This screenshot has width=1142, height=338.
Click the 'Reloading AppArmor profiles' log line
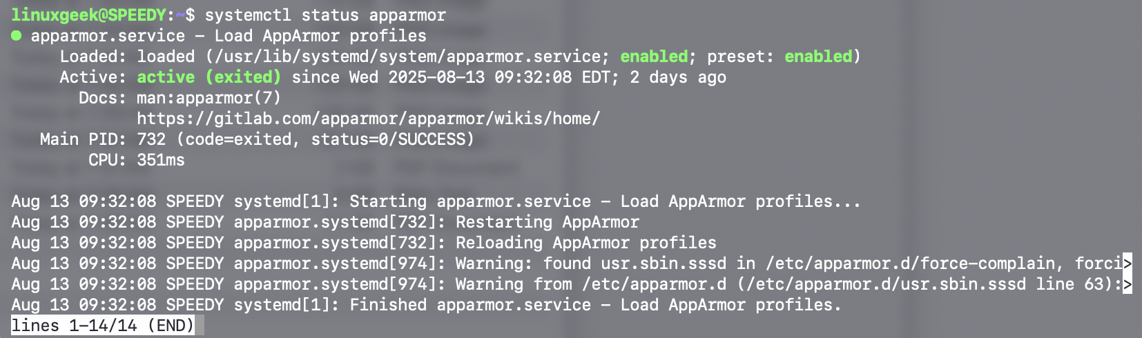tap(364, 243)
